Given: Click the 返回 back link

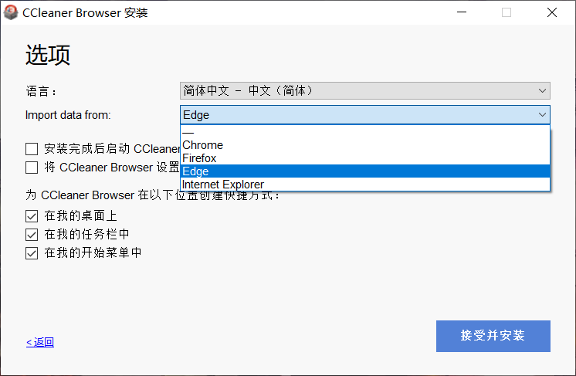Looking at the screenshot, I should click(x=40, y=342).
